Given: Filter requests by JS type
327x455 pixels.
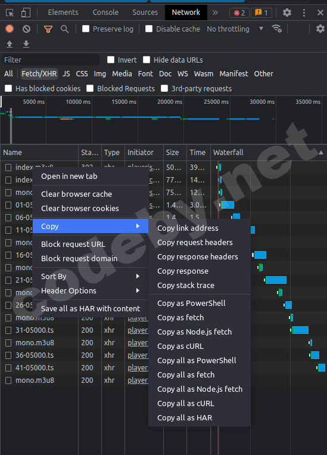Looking at the screenshot, I should tap(66, 74).
